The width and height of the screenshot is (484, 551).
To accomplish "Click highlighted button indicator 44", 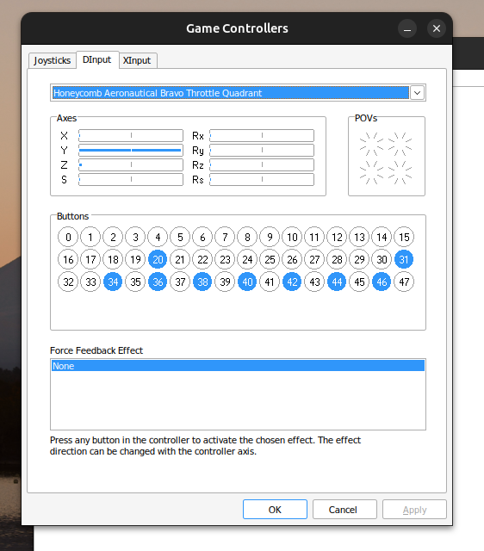I will point(337,282).
